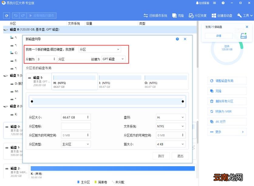Click 克隆 in the right panel
The width and height of the screenshot is (254, 186).
point(227,91)
